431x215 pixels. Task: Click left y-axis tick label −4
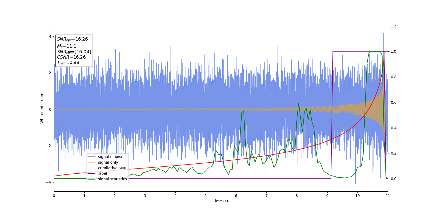[49, 182]
